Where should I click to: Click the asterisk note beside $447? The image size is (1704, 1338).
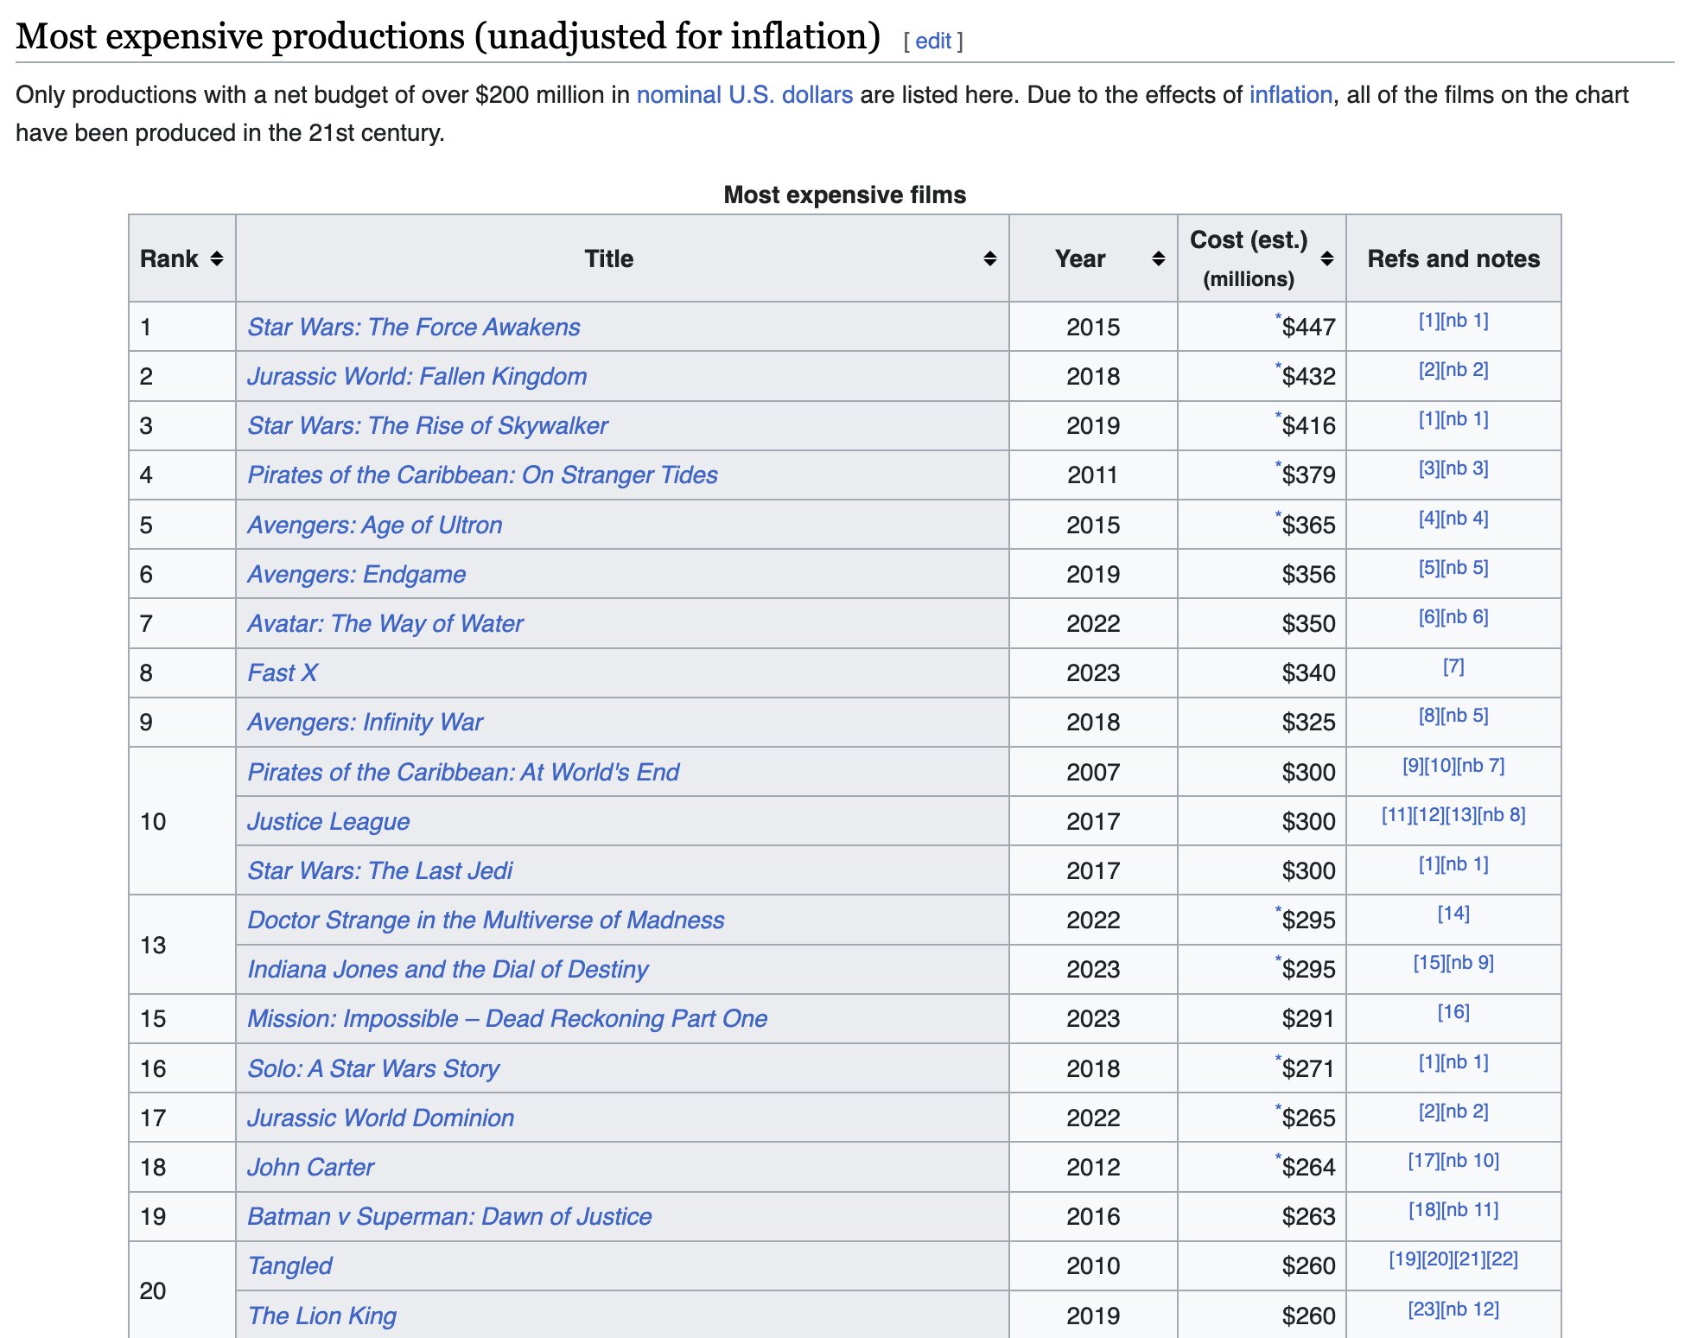(1278, 317)
